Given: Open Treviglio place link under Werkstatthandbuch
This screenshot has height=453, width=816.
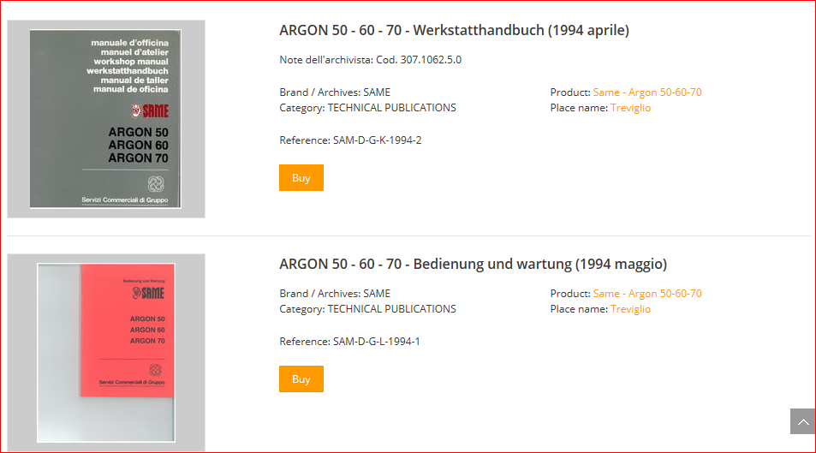Looking at the screenshot, I should tap(630, 108).
